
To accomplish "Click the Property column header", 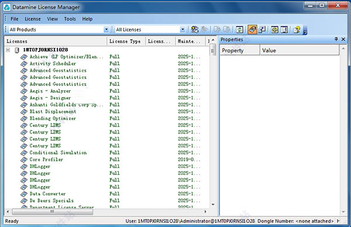I will click(240, 50).
